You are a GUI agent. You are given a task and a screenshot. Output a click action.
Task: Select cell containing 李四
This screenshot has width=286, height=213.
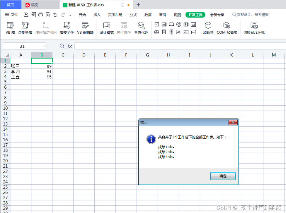[x=21, y=71]
